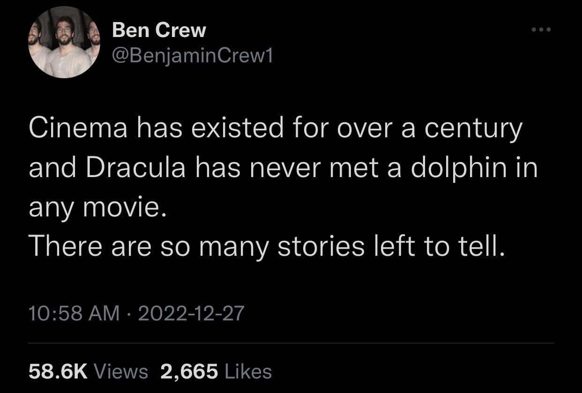Click Ben Crew's profile avatar

pyautogui.click(x=65, y=42)
